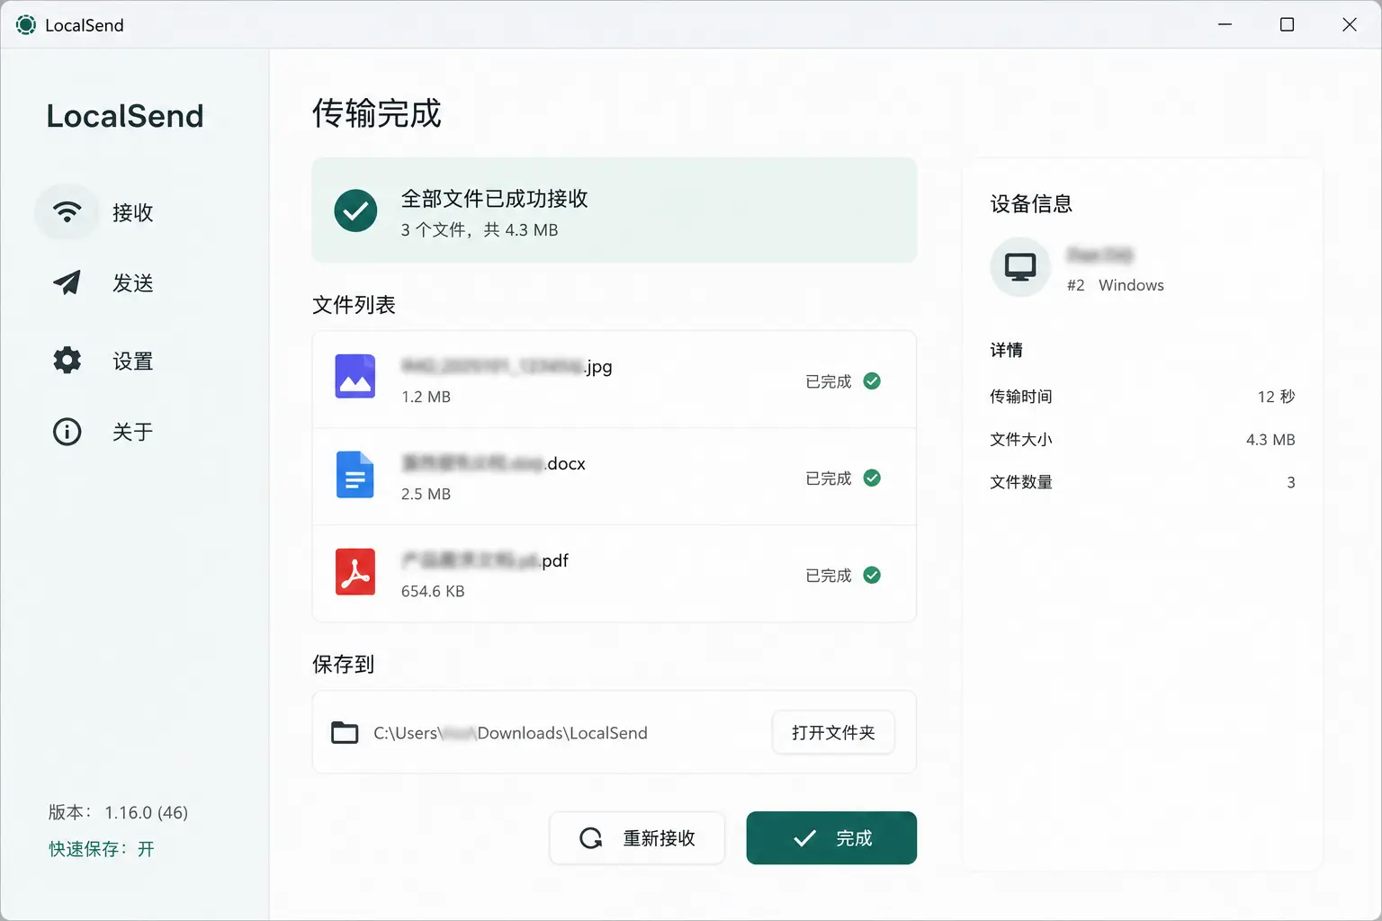The width and height of the screenshot is (1382, 921).
Task: Toggle the 快速保存：开 setting
Action: pyautogui.click(x=102, y=849)
